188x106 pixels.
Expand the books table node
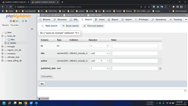(5, 43)
